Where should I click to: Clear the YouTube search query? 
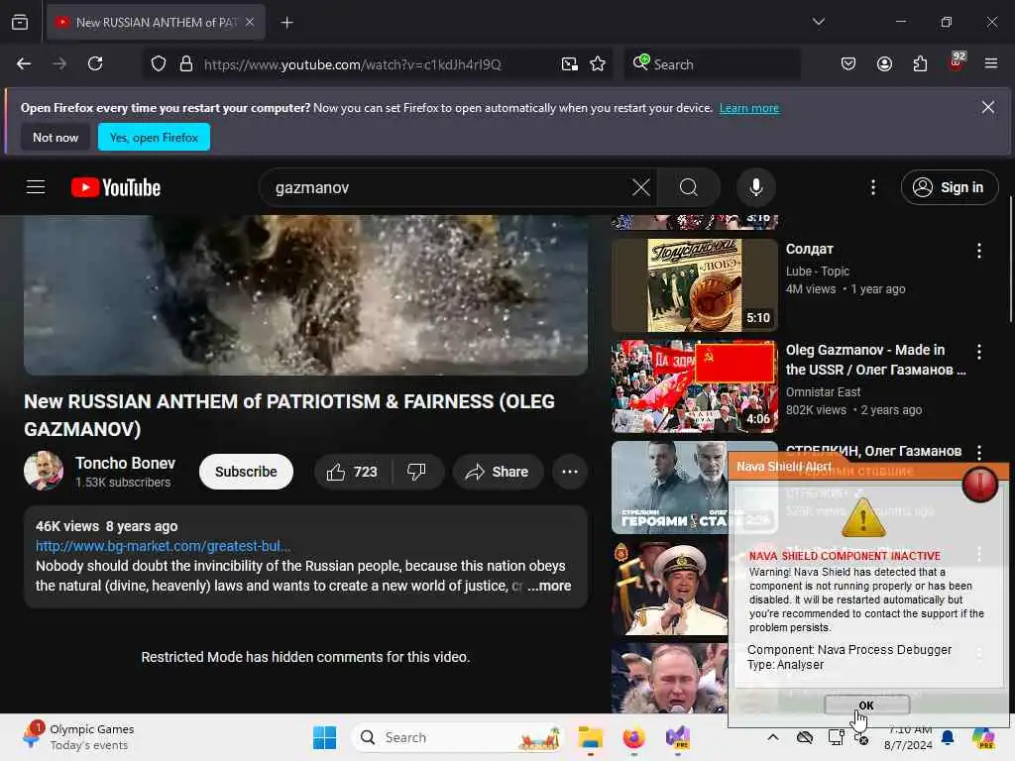[641, 187]
